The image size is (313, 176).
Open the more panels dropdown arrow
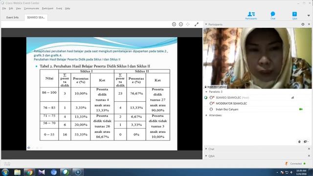pyautogui.click(x=309, y=16)
